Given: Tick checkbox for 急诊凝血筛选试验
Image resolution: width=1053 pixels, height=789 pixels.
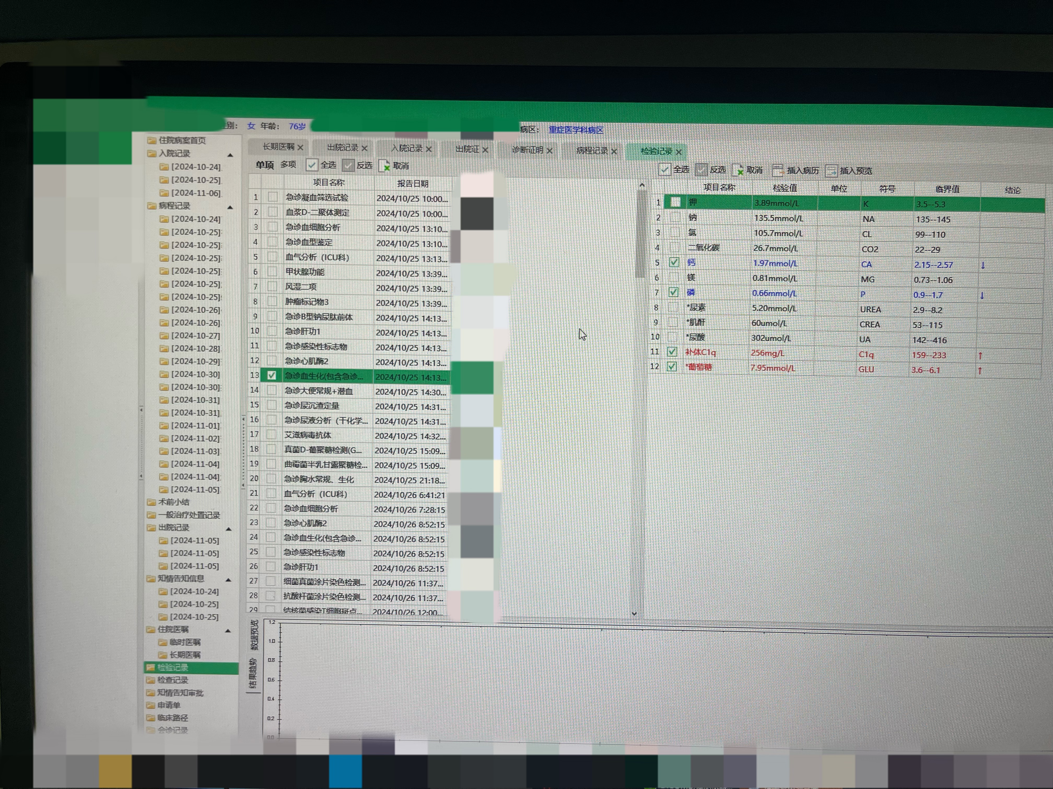Looking at the screenshot, I should (273, 197).
